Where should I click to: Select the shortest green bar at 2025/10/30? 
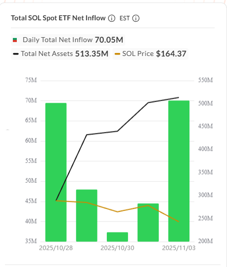(117, 237)
